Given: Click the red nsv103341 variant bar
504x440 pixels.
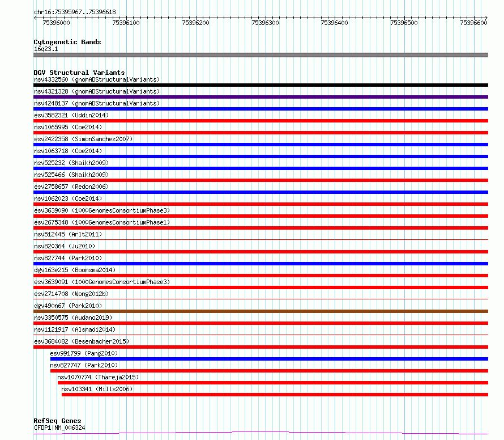Looking at the screenshot, I should [275, 395].
